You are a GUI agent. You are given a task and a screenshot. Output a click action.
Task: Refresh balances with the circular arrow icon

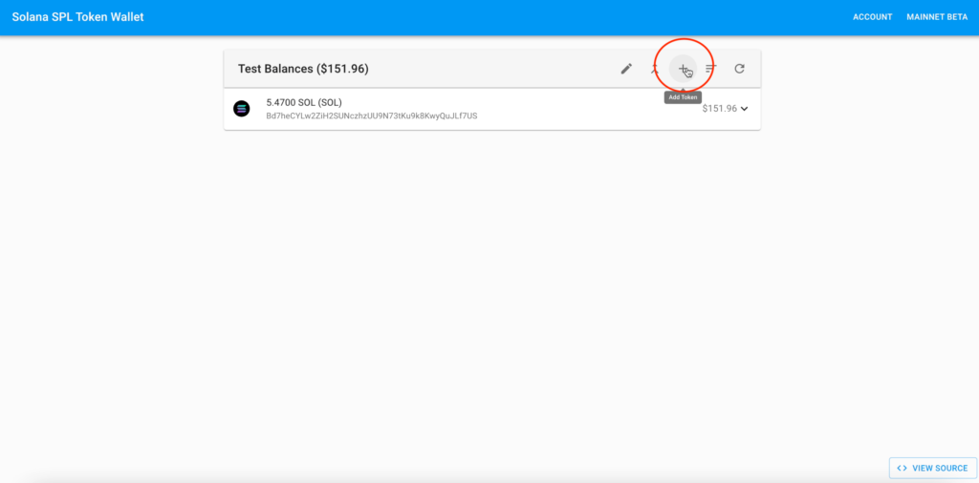739,69
